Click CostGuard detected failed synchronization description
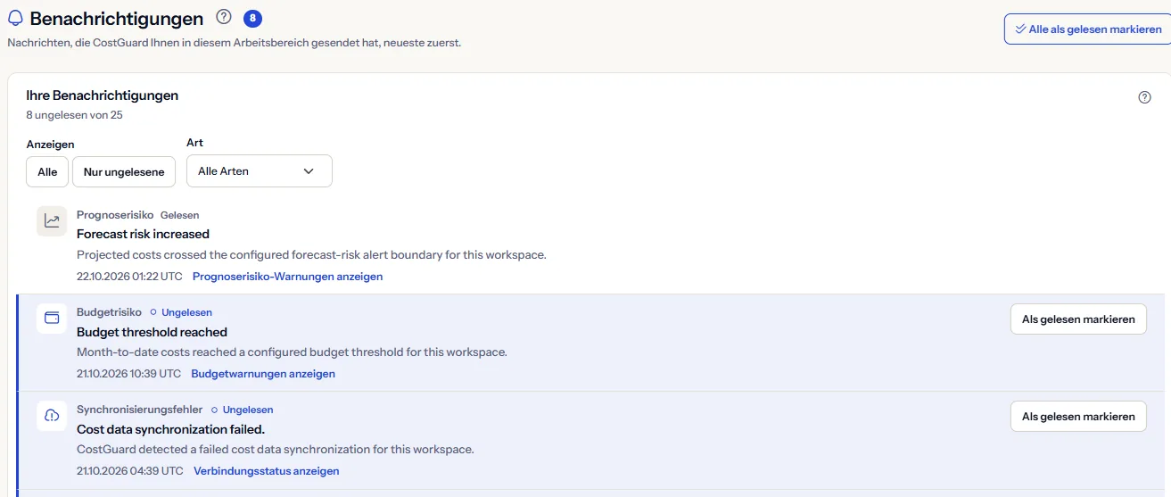 [x=276, y=450]
